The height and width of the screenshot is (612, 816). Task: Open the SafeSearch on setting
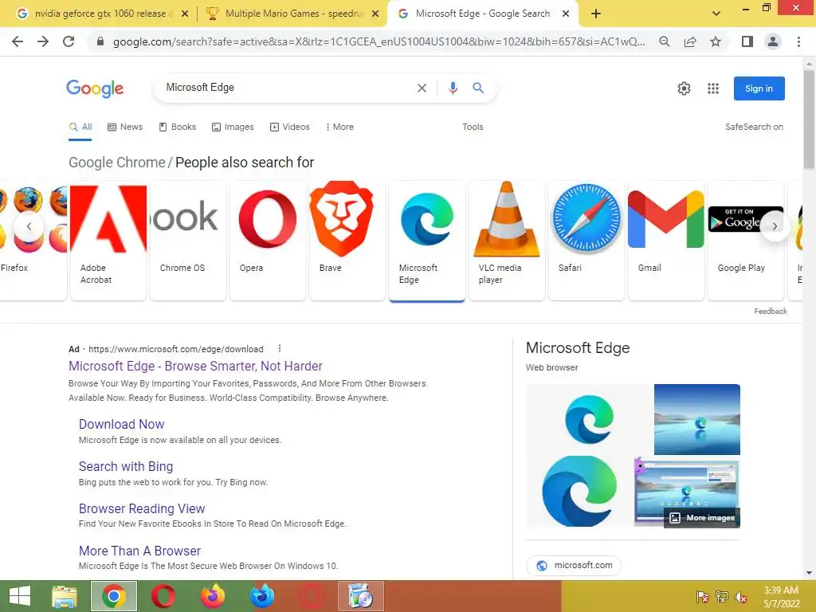754,127
